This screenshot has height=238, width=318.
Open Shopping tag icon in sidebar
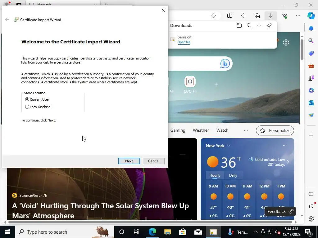tap(311, 53)
